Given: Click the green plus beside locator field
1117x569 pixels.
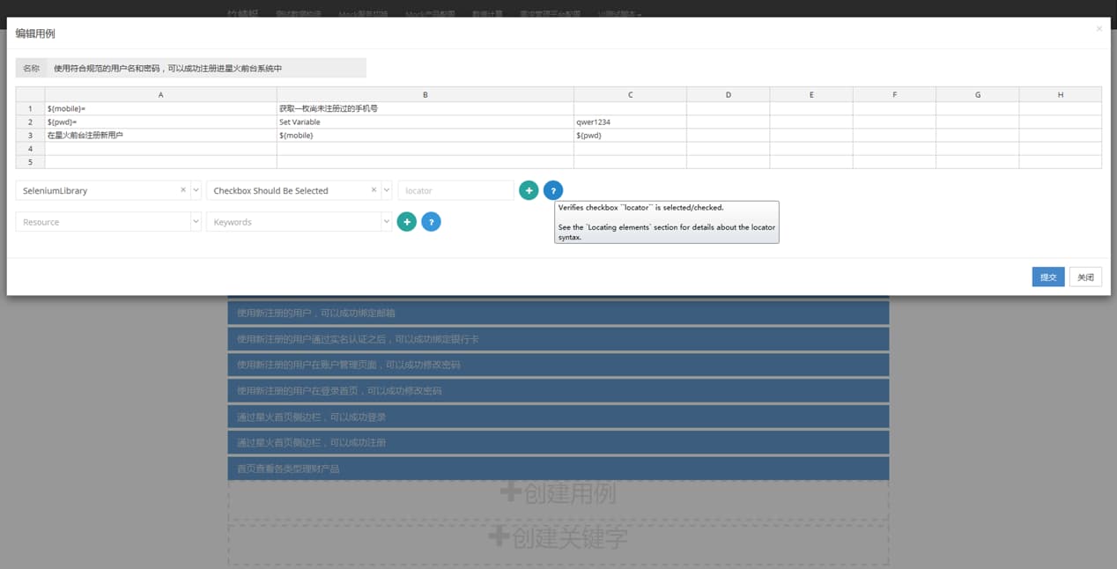Looking at the screenshot, I should [529, 190].
